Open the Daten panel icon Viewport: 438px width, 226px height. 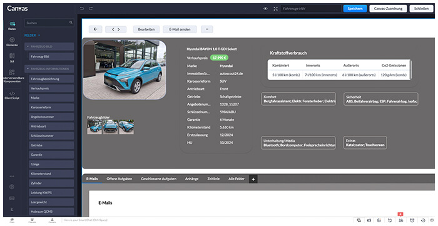click(x=12, y=26)
